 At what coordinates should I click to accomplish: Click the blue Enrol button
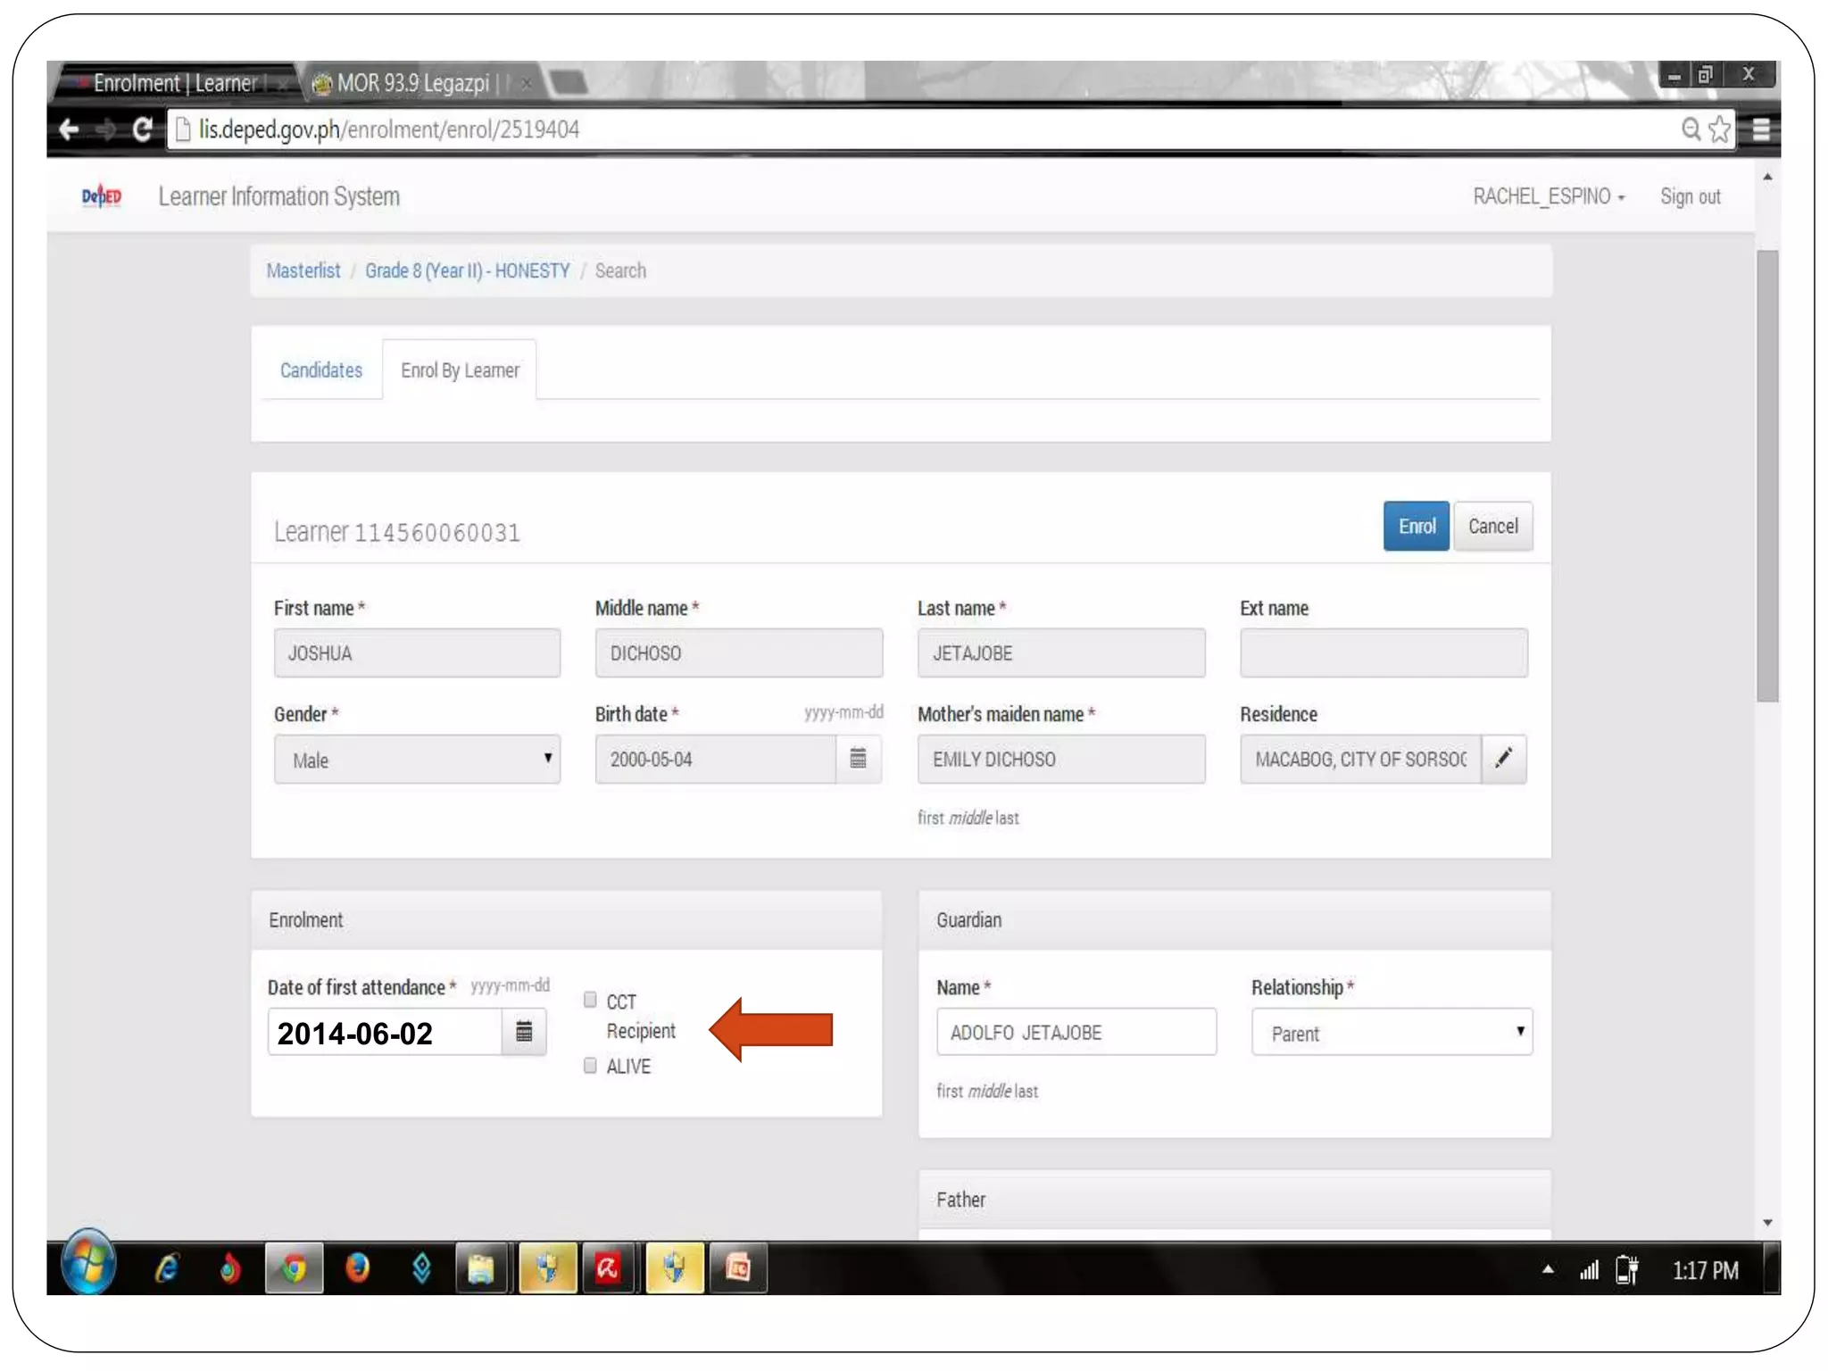pos(1416,527)
